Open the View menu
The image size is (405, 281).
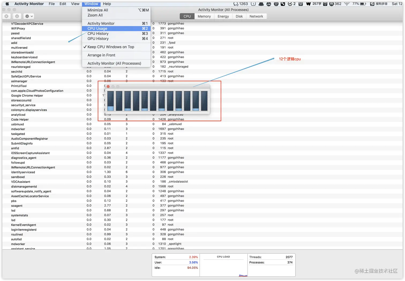point(75,4)
